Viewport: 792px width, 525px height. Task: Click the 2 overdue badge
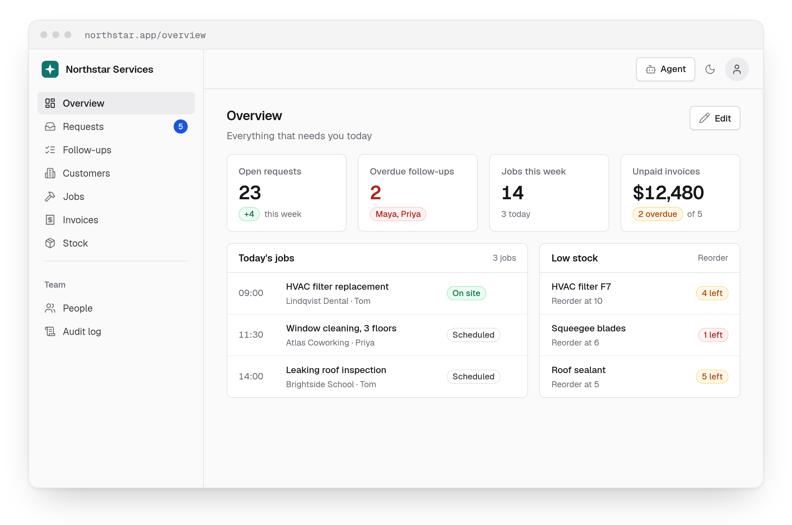(x=657, y=214)
